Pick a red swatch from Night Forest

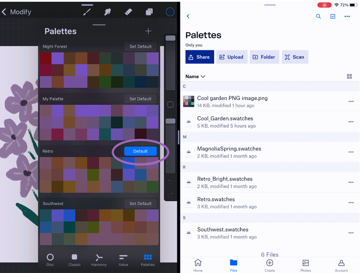click(46, 58)
